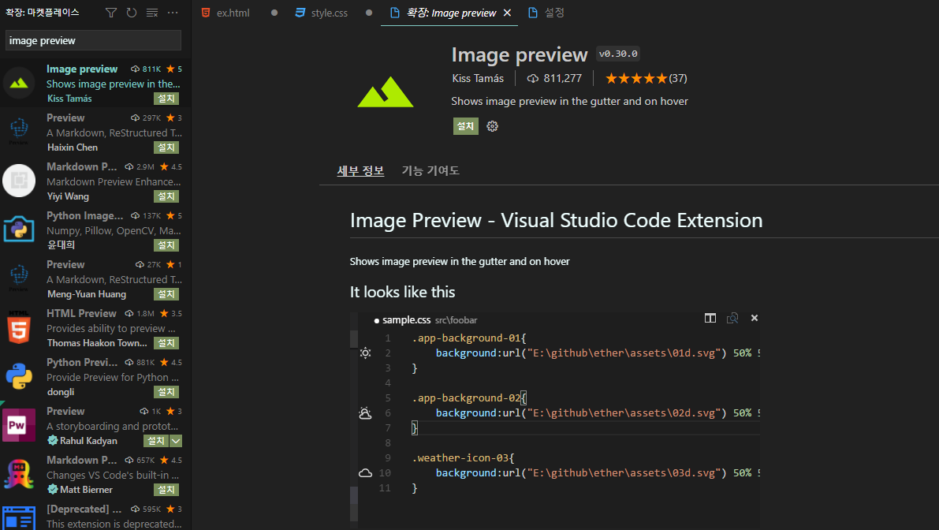Clear extensions search results icon
The height and width of the screenshot is (530, 939).
(x=152, y=13)
